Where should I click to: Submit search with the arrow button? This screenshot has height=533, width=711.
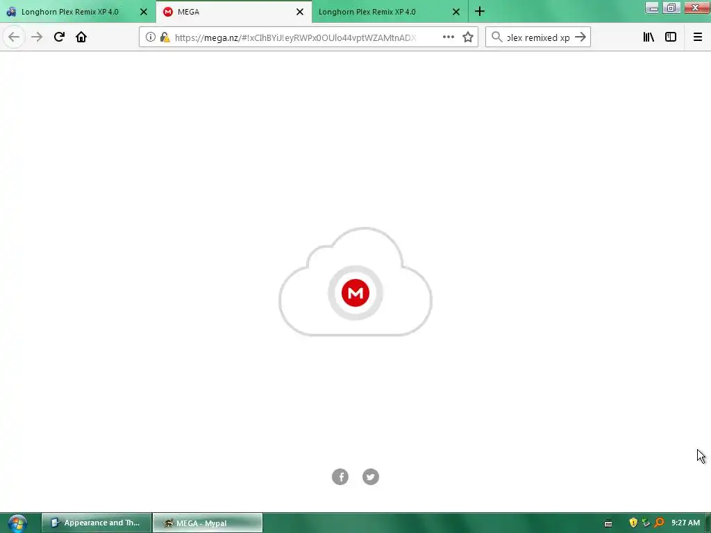tap(580, 37)
